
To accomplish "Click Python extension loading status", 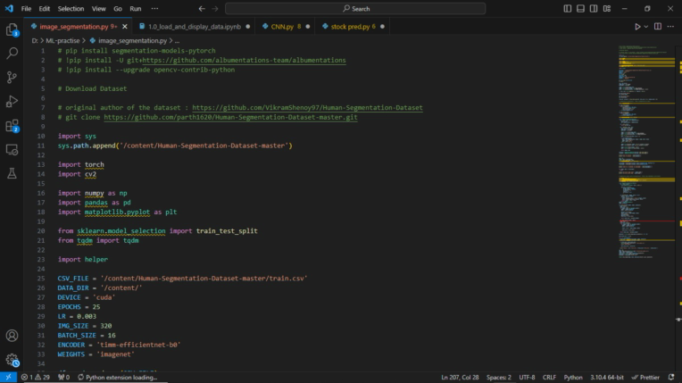I will (x=118, y=378).
